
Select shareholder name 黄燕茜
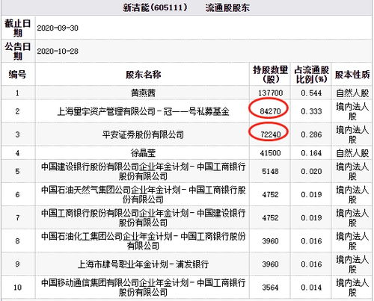click(143, 93)
